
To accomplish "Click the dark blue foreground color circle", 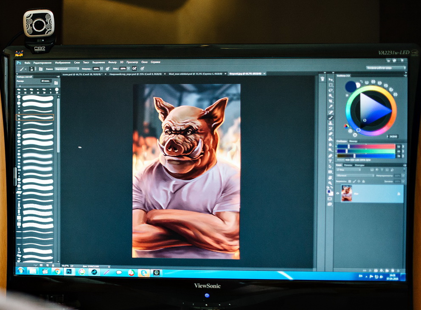I will click(351, 86).
